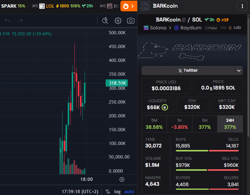This screenshot has width=250, height=195.
Task: Click the BUYERS count 4,406
Action: pyautogui.click(x=182, y=185)
